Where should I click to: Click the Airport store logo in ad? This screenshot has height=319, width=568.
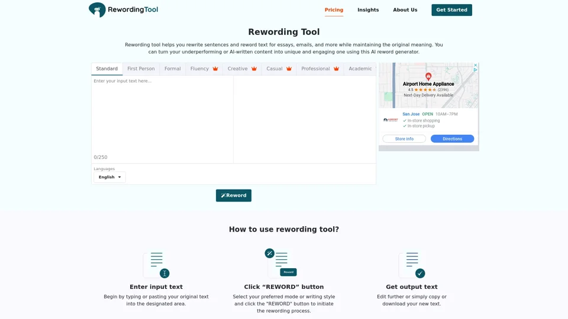390,120
